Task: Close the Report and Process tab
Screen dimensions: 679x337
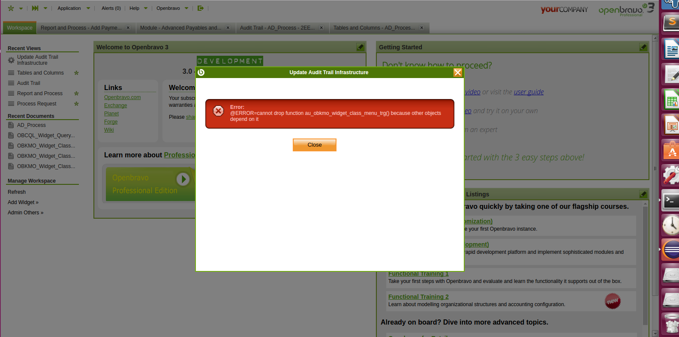Action: 128,28
